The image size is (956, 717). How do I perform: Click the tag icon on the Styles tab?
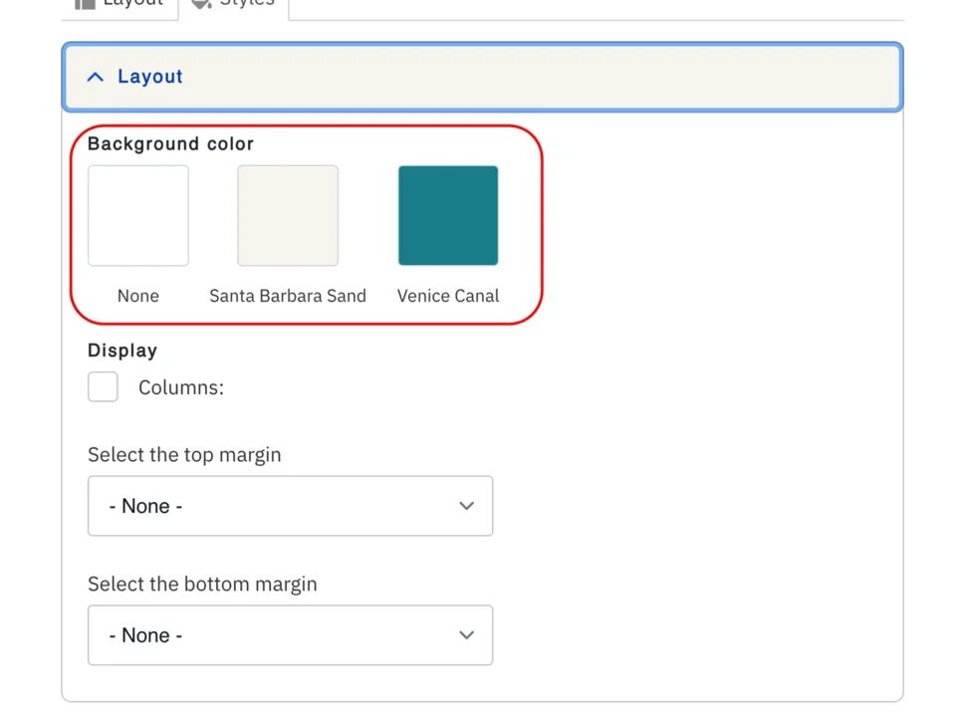(202, 3)
